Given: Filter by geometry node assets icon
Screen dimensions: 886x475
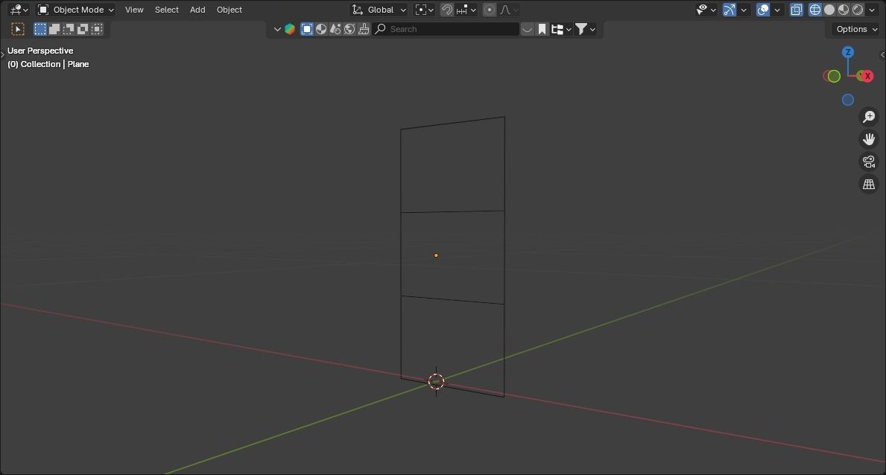Looking at the screenshot, I should point(335,29).
